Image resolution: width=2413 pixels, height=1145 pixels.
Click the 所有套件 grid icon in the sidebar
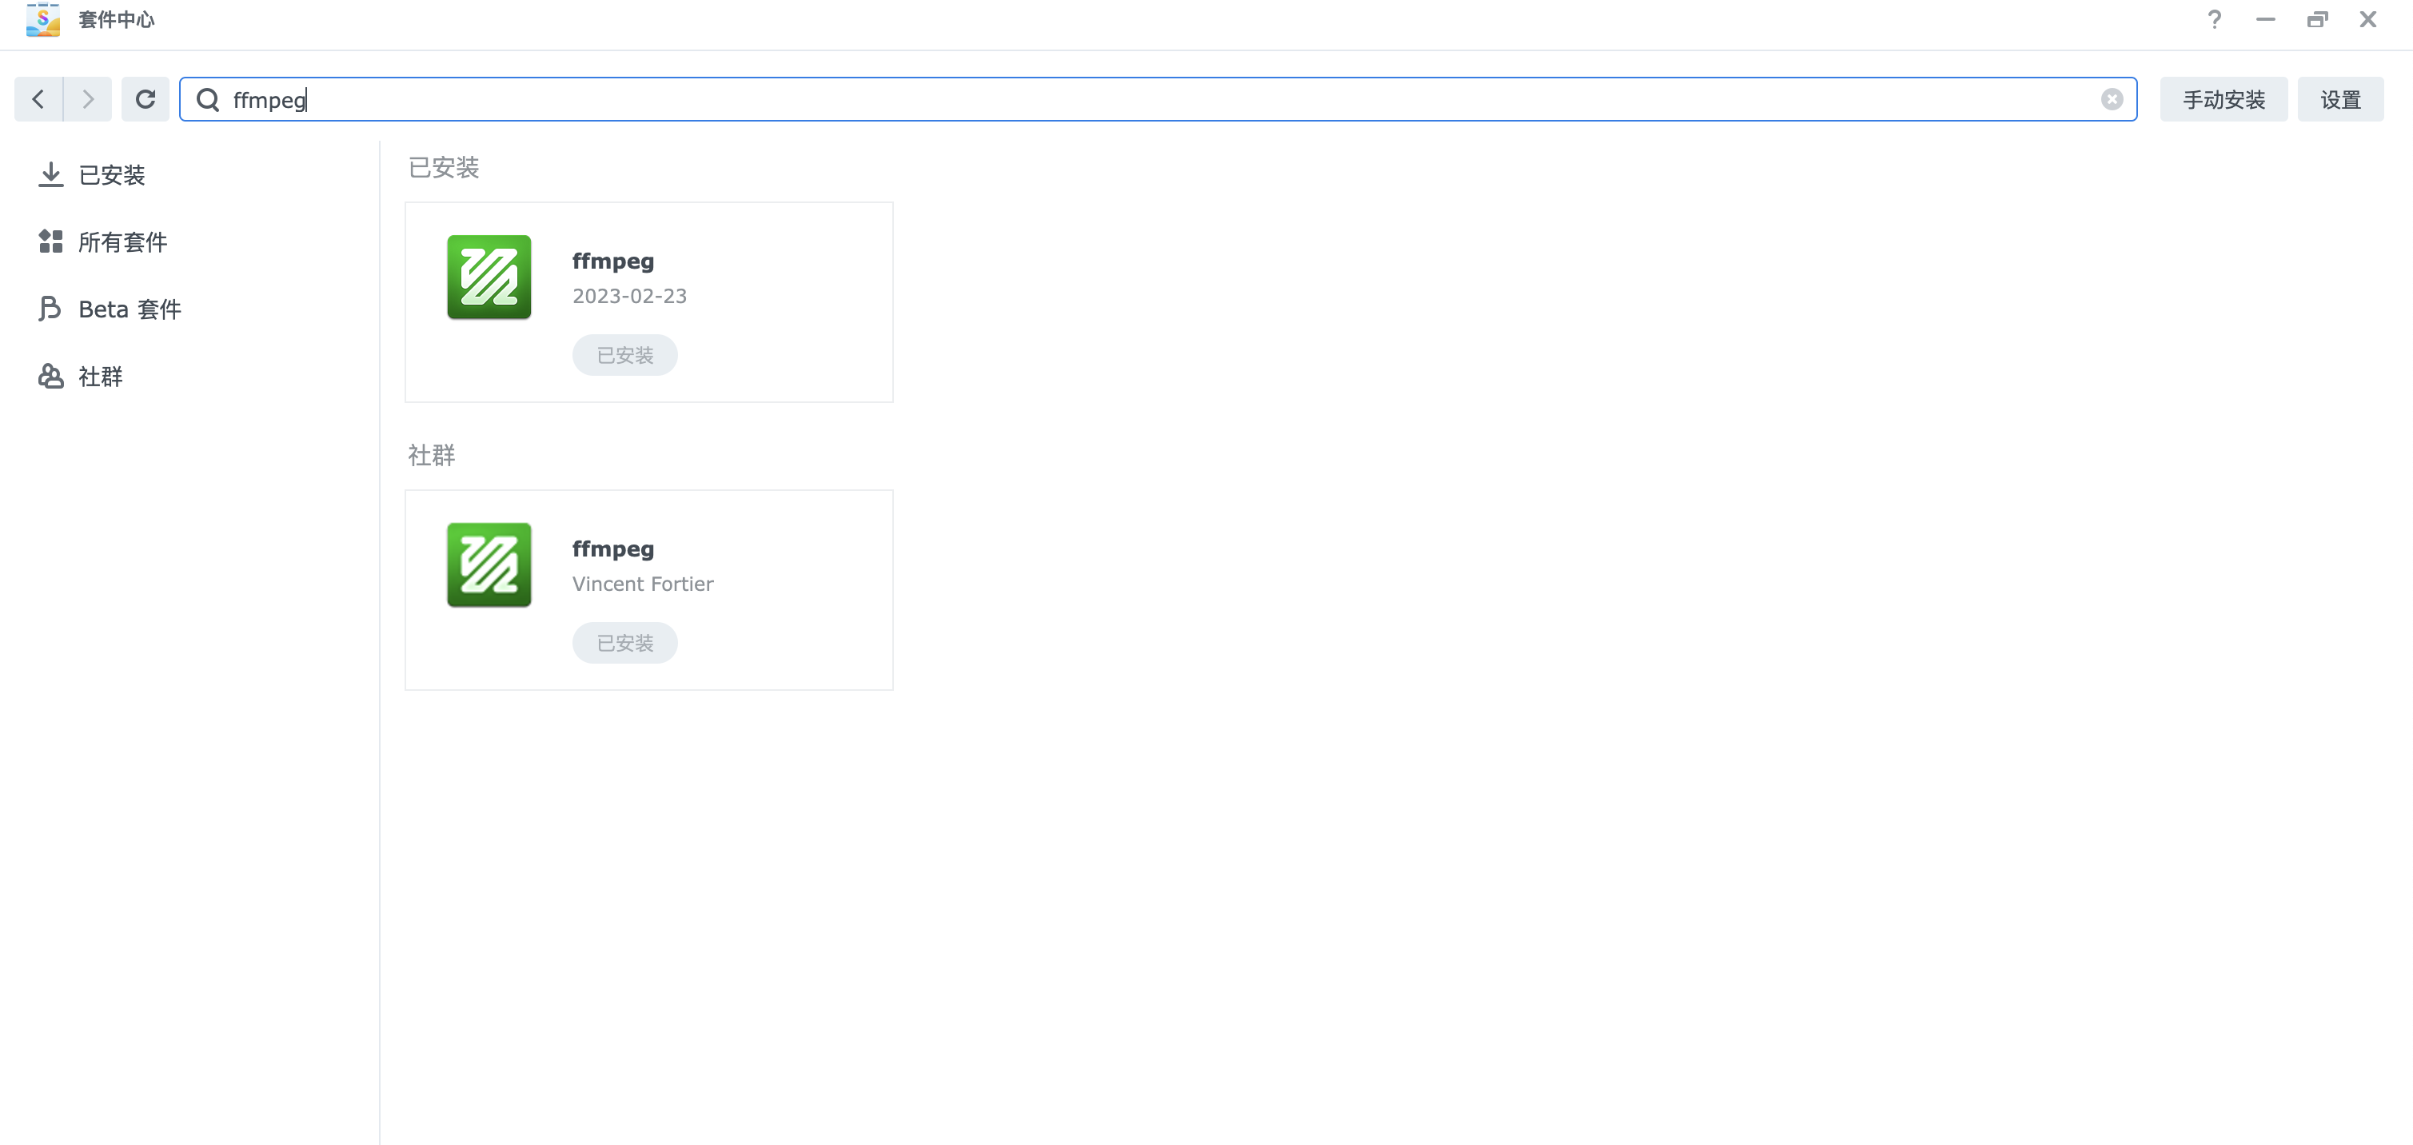coord(50,241)
